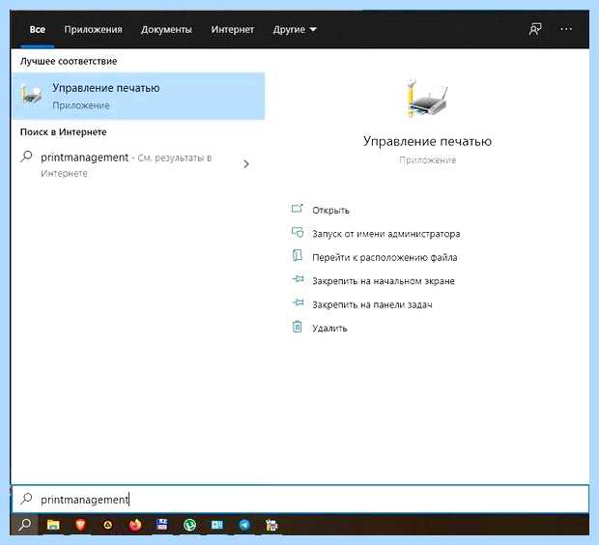
Task: Switch to the Интернет tab
Action: coord(232,29)
